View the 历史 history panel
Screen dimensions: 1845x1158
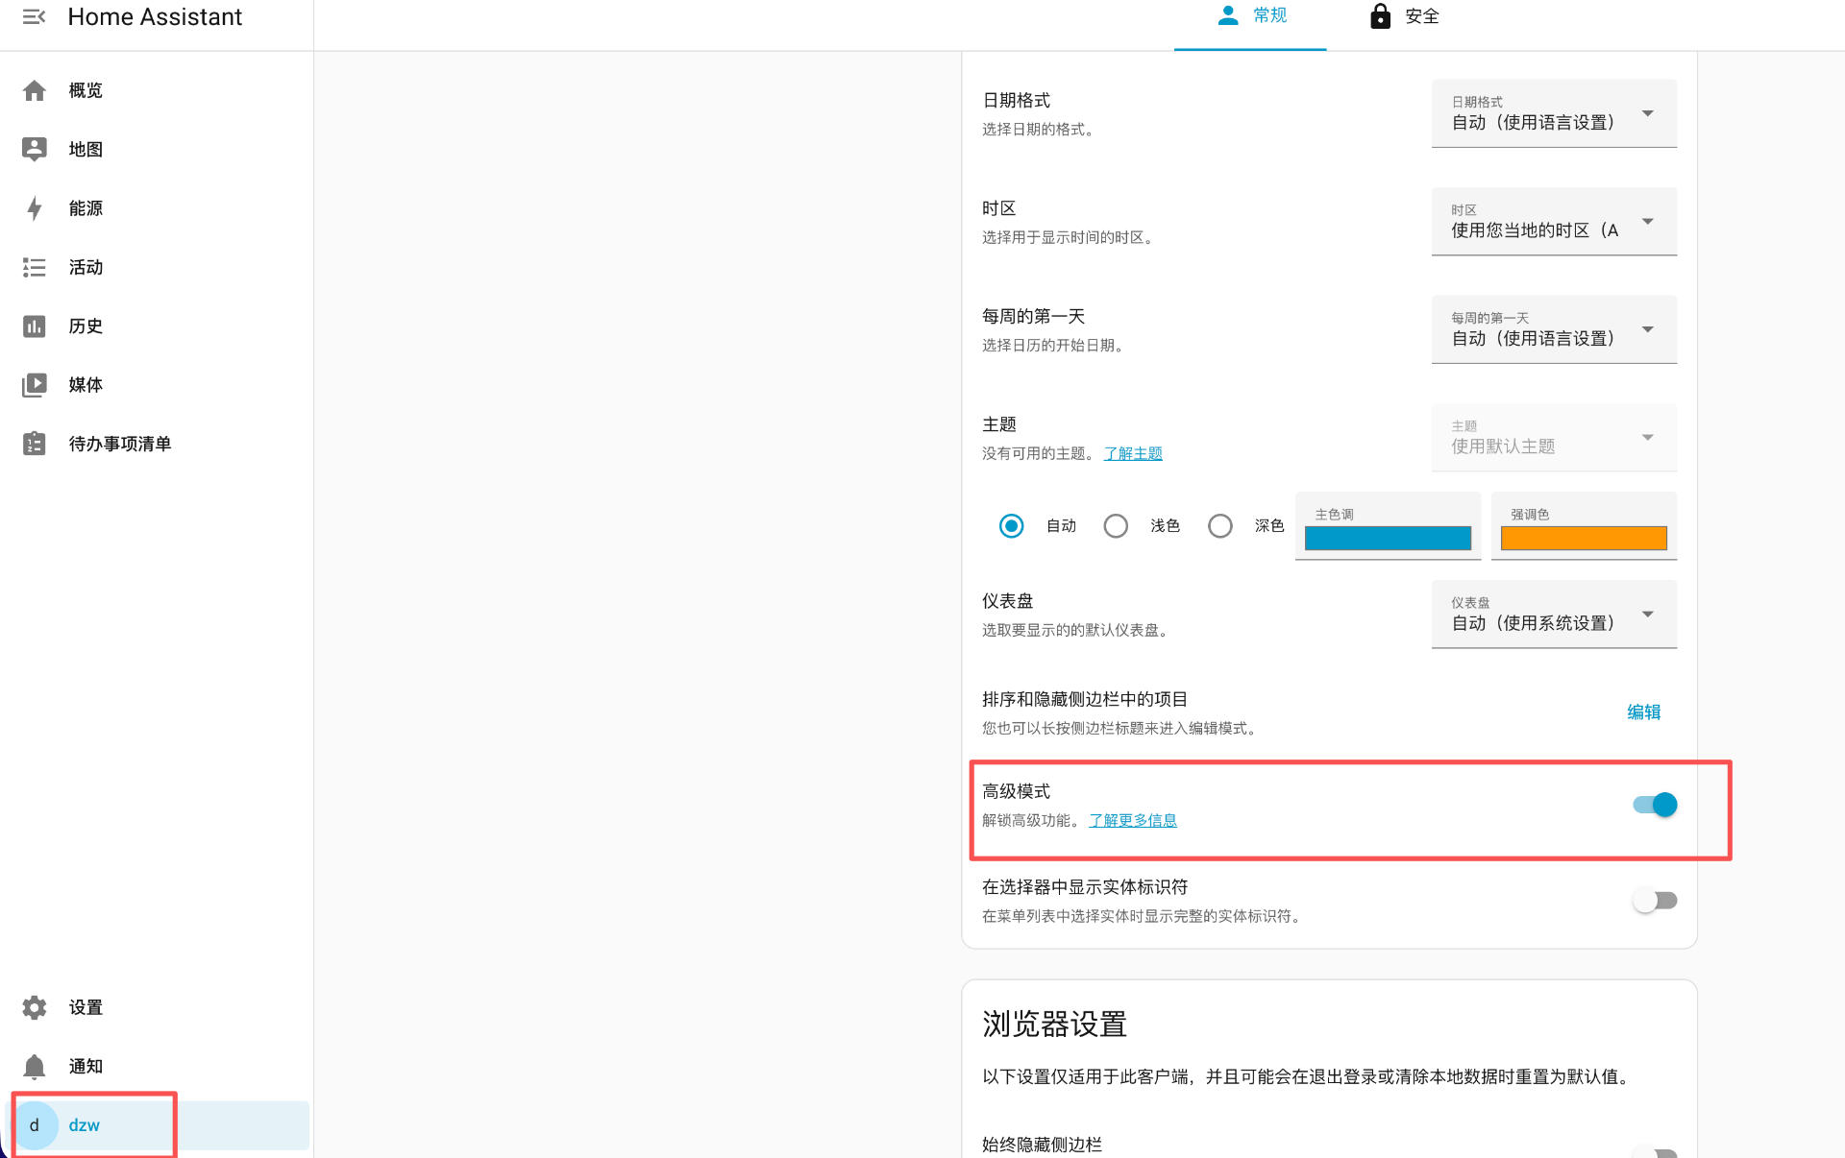[x=85, y=326]
